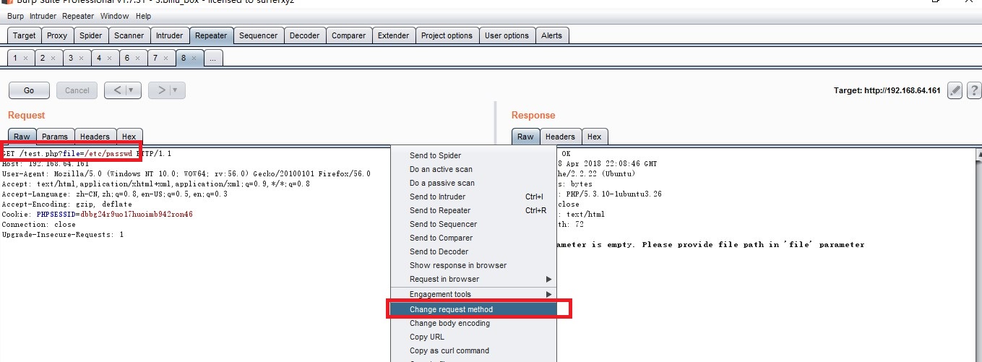Select Change body encoding

click(473, 323)
